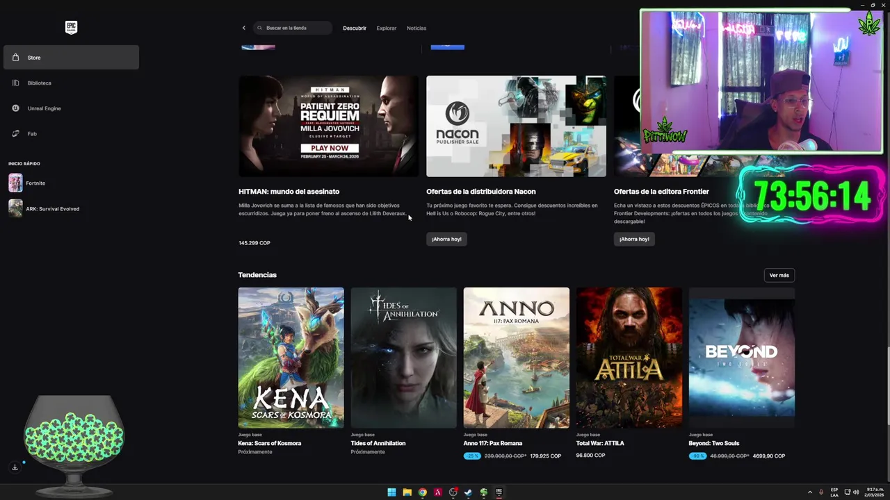
Task: Click the Fortnite thumbnail icon
Action: [x=15, y=183]
